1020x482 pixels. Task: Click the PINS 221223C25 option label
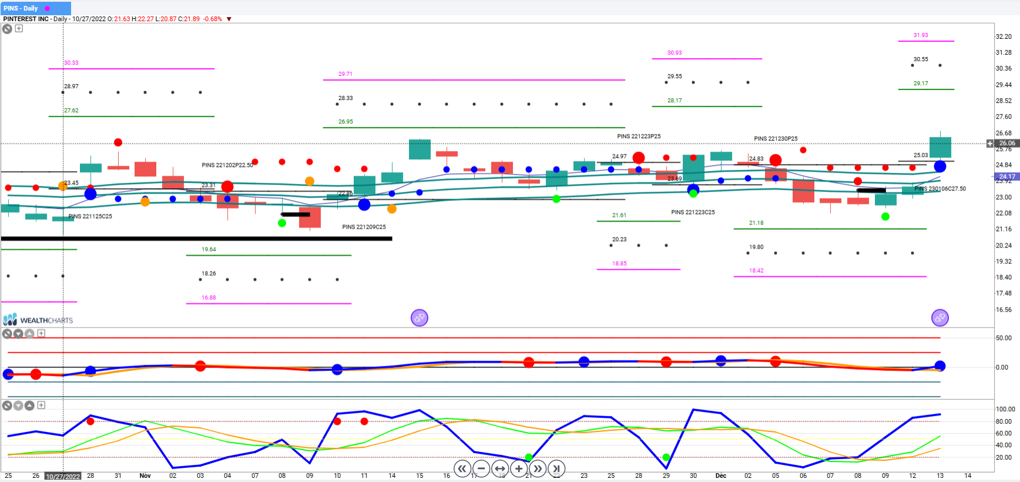[693, 212]
